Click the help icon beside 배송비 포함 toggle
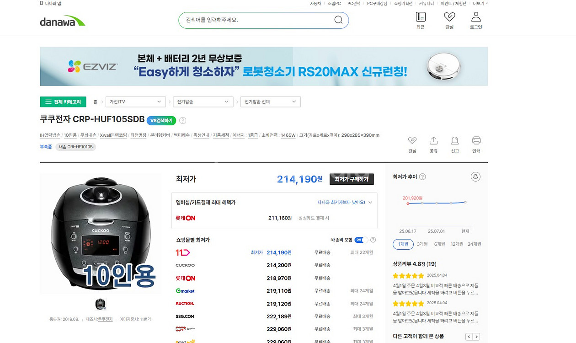 (373, 240)
